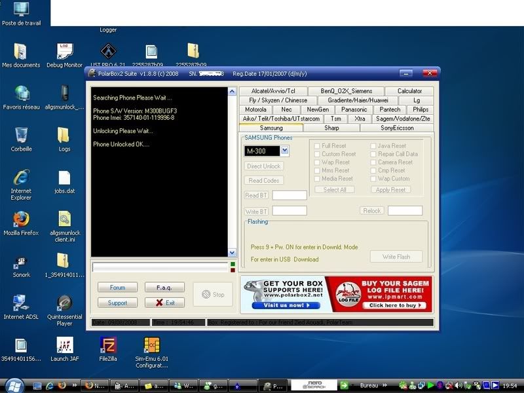Open Sim-Emu 6.01 Configurator desktop shortcut

tap(152, 352)
